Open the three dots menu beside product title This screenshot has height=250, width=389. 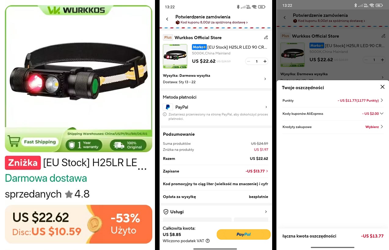142,169
